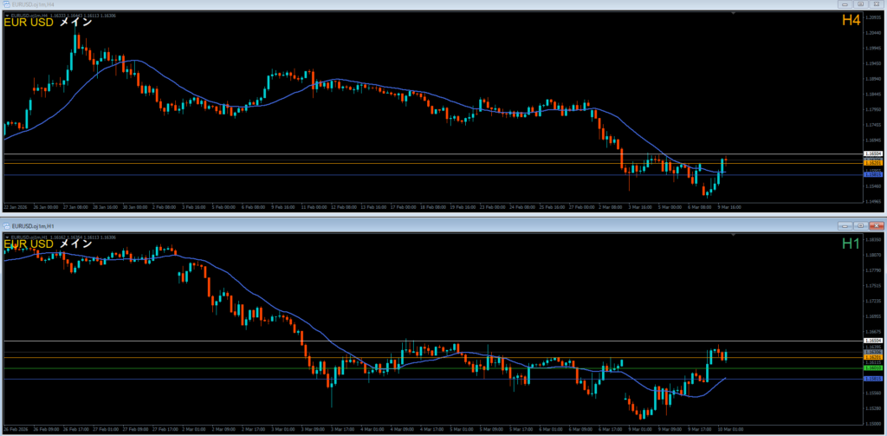Image resolution: width=887 pixels, height=436 pixels.
Task: Maximize the H4 chart window
Action: coord(861,4)
